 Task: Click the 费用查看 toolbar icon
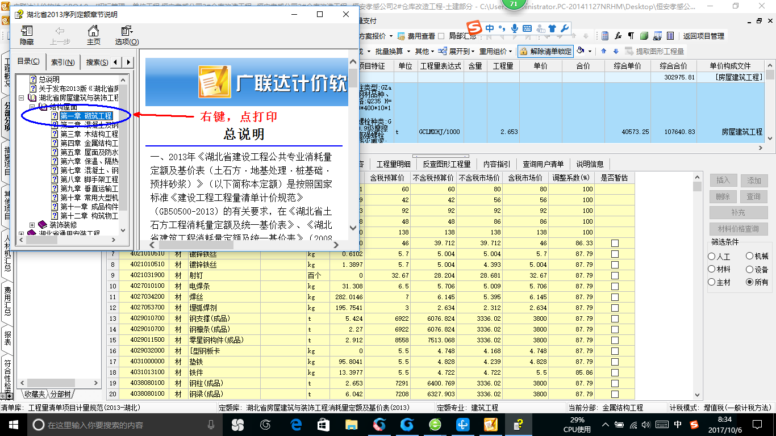click(416, 36)
